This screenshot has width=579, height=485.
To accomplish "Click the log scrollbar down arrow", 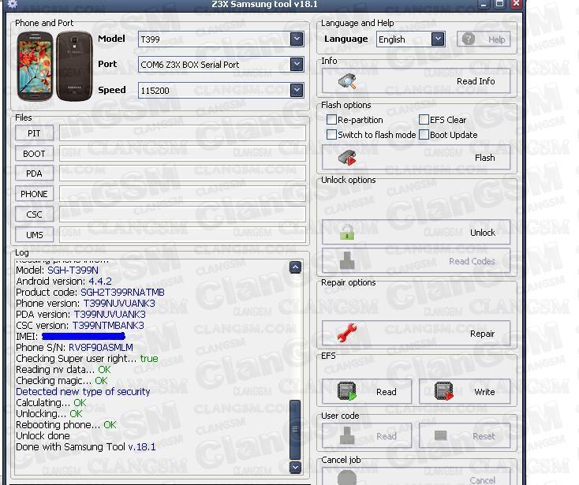I will pos(295,468).
